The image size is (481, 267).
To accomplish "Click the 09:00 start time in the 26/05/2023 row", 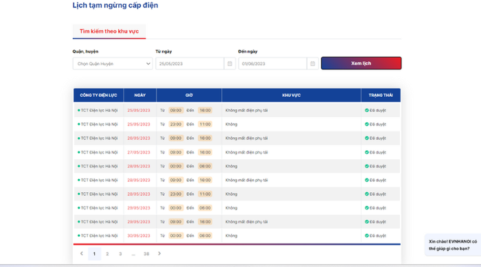I will (x=176, y=138).
